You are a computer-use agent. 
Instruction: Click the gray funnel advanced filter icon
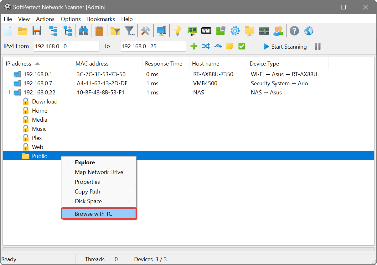pyautogui.click(x=130, y=31)
